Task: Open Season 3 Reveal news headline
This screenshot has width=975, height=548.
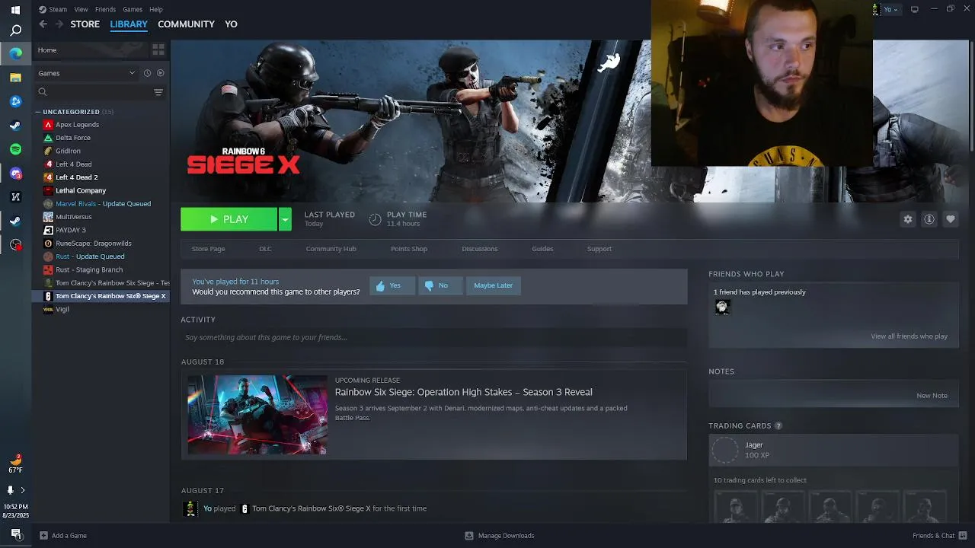Action: click(x=463, y=392)
